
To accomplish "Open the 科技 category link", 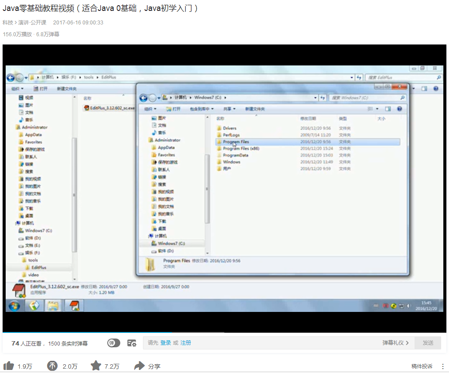I will tap(8, 22).
